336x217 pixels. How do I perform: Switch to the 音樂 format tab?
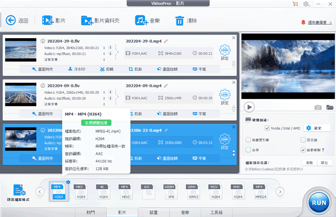(185, 212)
